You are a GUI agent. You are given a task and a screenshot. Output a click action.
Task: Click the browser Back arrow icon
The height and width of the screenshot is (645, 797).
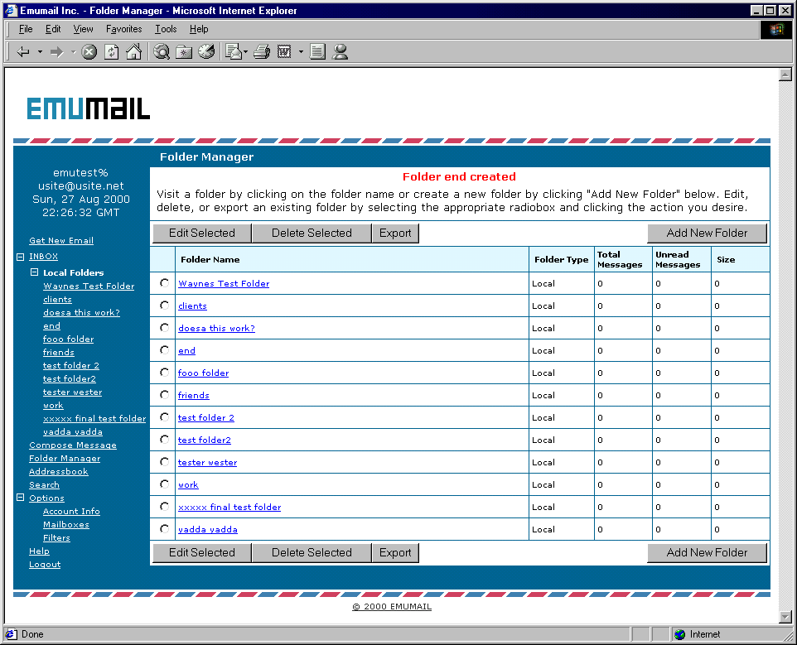tap(23, 51)
